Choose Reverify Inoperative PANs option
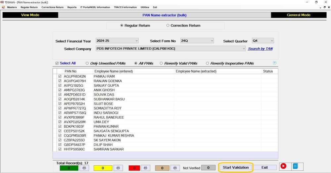Screen dimensions: 331x173 [x=207, y=63]
